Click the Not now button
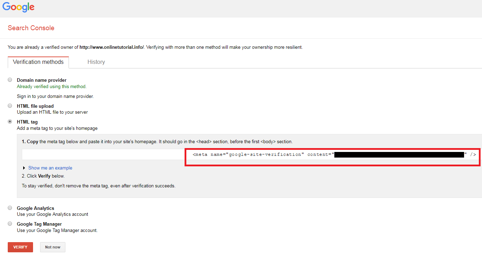Image resolution: width=482 pixels, height=266 pixels. tap(53, 247)
